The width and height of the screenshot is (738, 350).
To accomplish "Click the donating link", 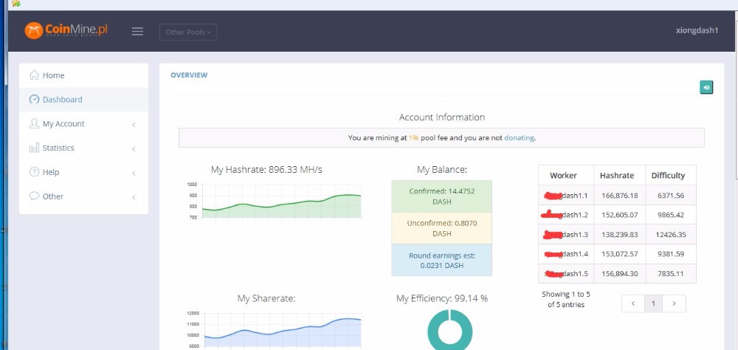I will tap(519, 137).
